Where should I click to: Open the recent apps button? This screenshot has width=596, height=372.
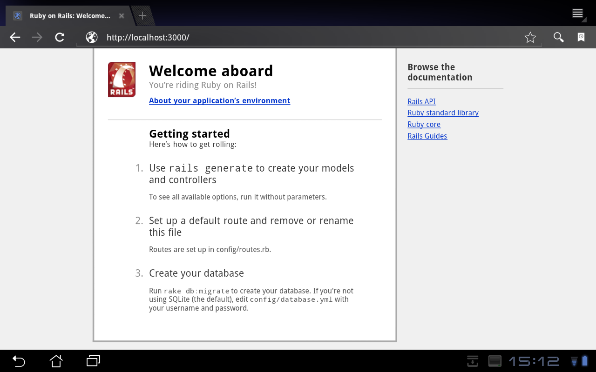pos(94,361)
